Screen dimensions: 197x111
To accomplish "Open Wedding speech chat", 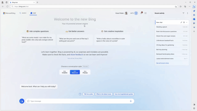I will [x=172, y=27].
